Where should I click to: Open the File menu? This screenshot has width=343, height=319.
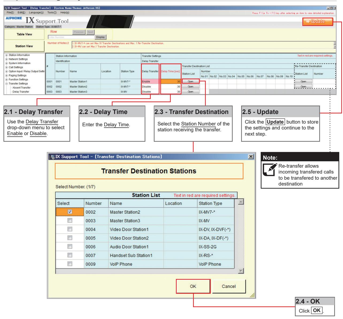11,13
